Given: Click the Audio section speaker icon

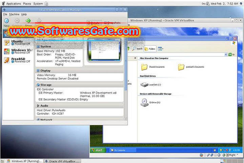Looking at the screenshot, I should coord(38,106).
